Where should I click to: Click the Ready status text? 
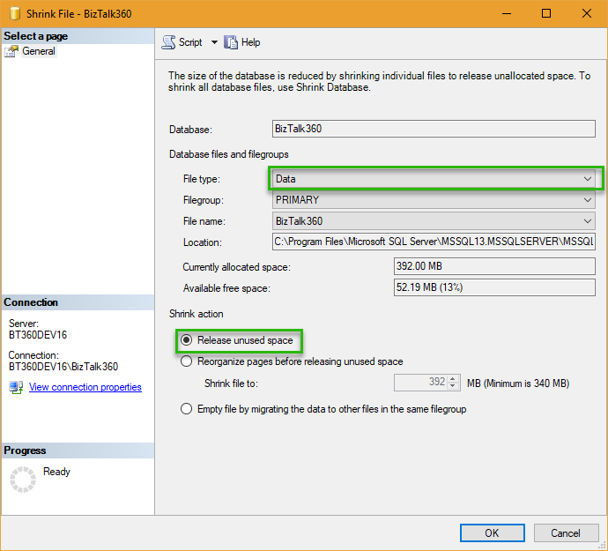[56, 472]
